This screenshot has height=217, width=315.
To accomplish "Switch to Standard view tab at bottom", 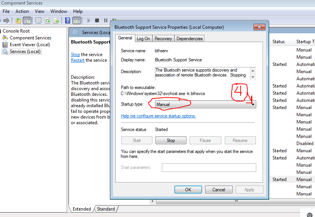I will coord(106,209).
